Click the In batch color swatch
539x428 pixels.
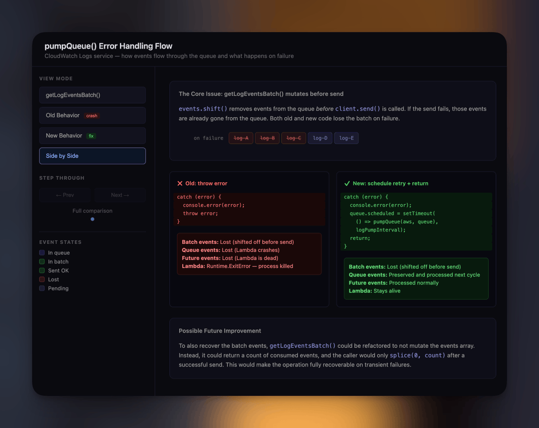(42, 262)
